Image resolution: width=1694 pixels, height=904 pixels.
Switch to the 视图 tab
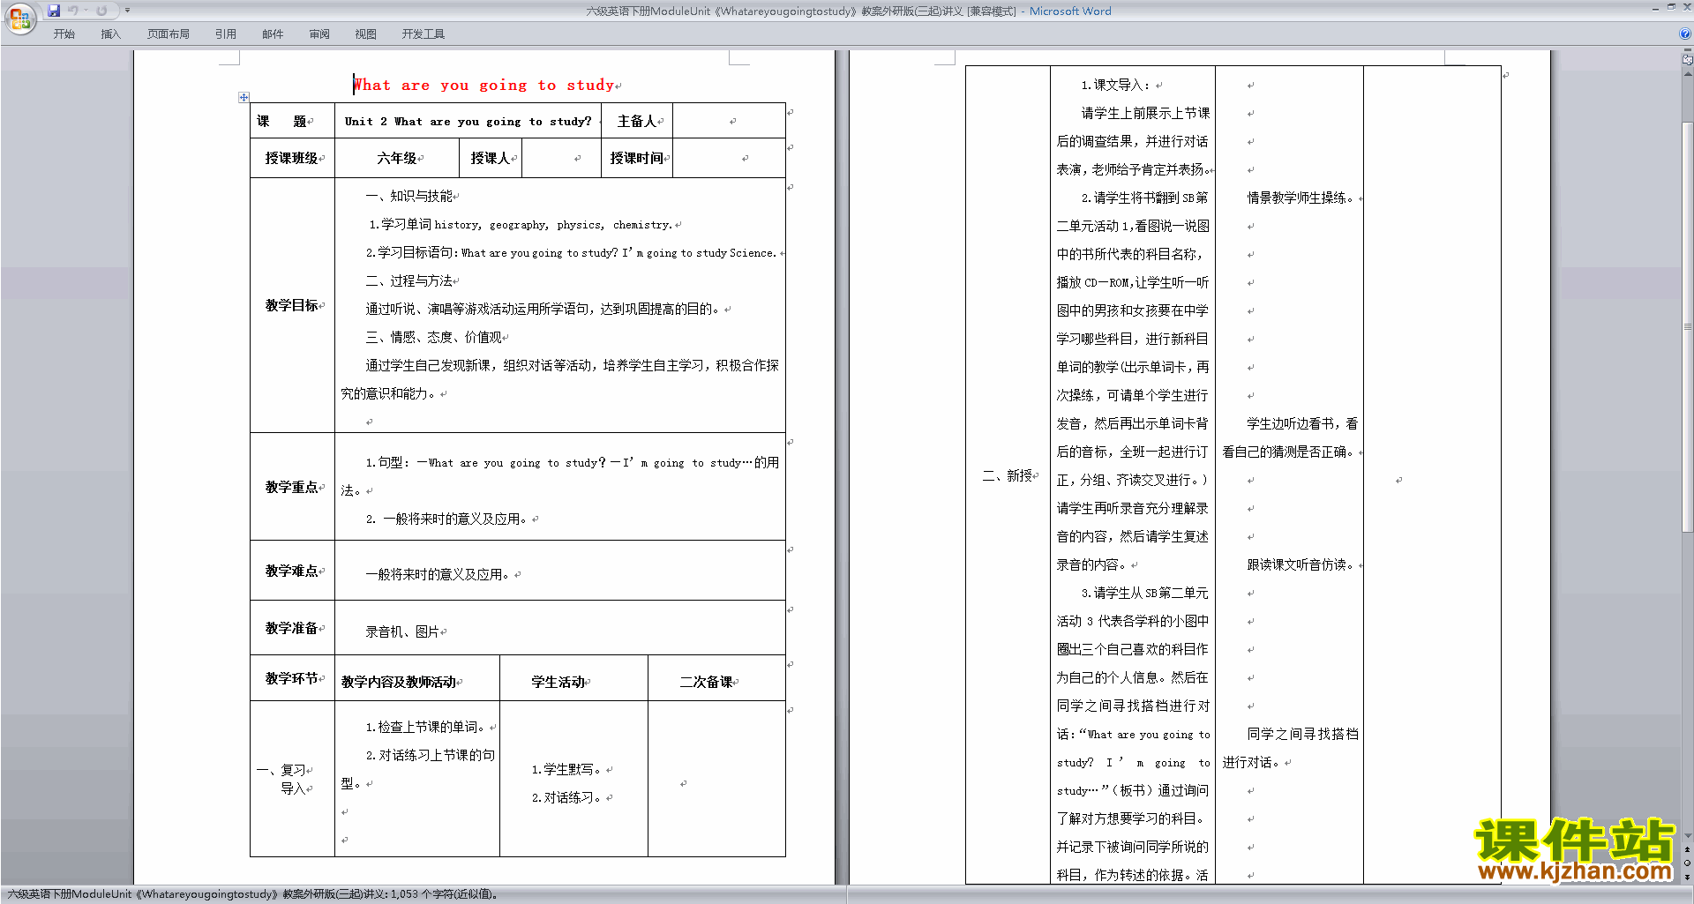365,34
